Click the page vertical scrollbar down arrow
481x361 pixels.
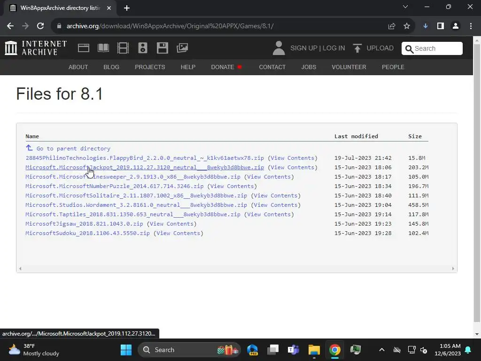point(477,334)
